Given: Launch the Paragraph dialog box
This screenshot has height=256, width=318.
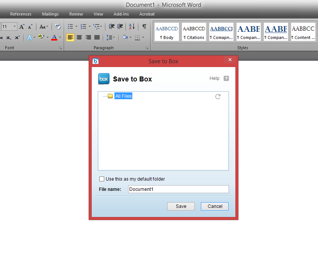Looking at the screenshot, I should tap(147, 48).
